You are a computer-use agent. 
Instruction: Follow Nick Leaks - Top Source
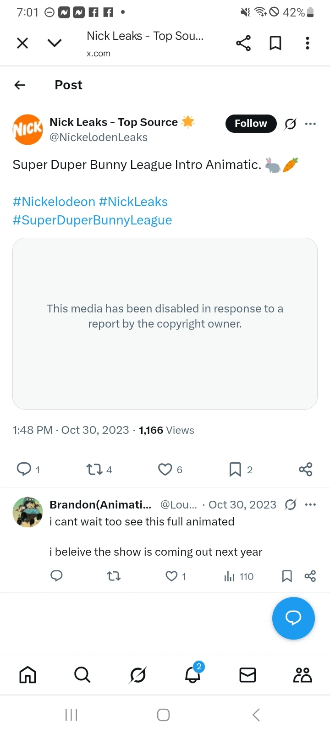pyautogui.click(x=251, y=124)
